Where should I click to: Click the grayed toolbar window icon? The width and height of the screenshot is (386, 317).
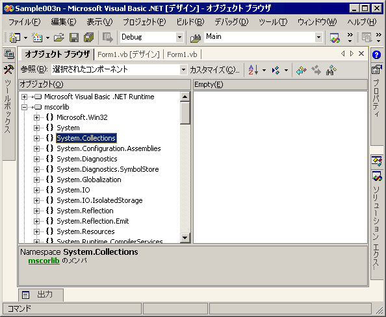click(367, 38)
